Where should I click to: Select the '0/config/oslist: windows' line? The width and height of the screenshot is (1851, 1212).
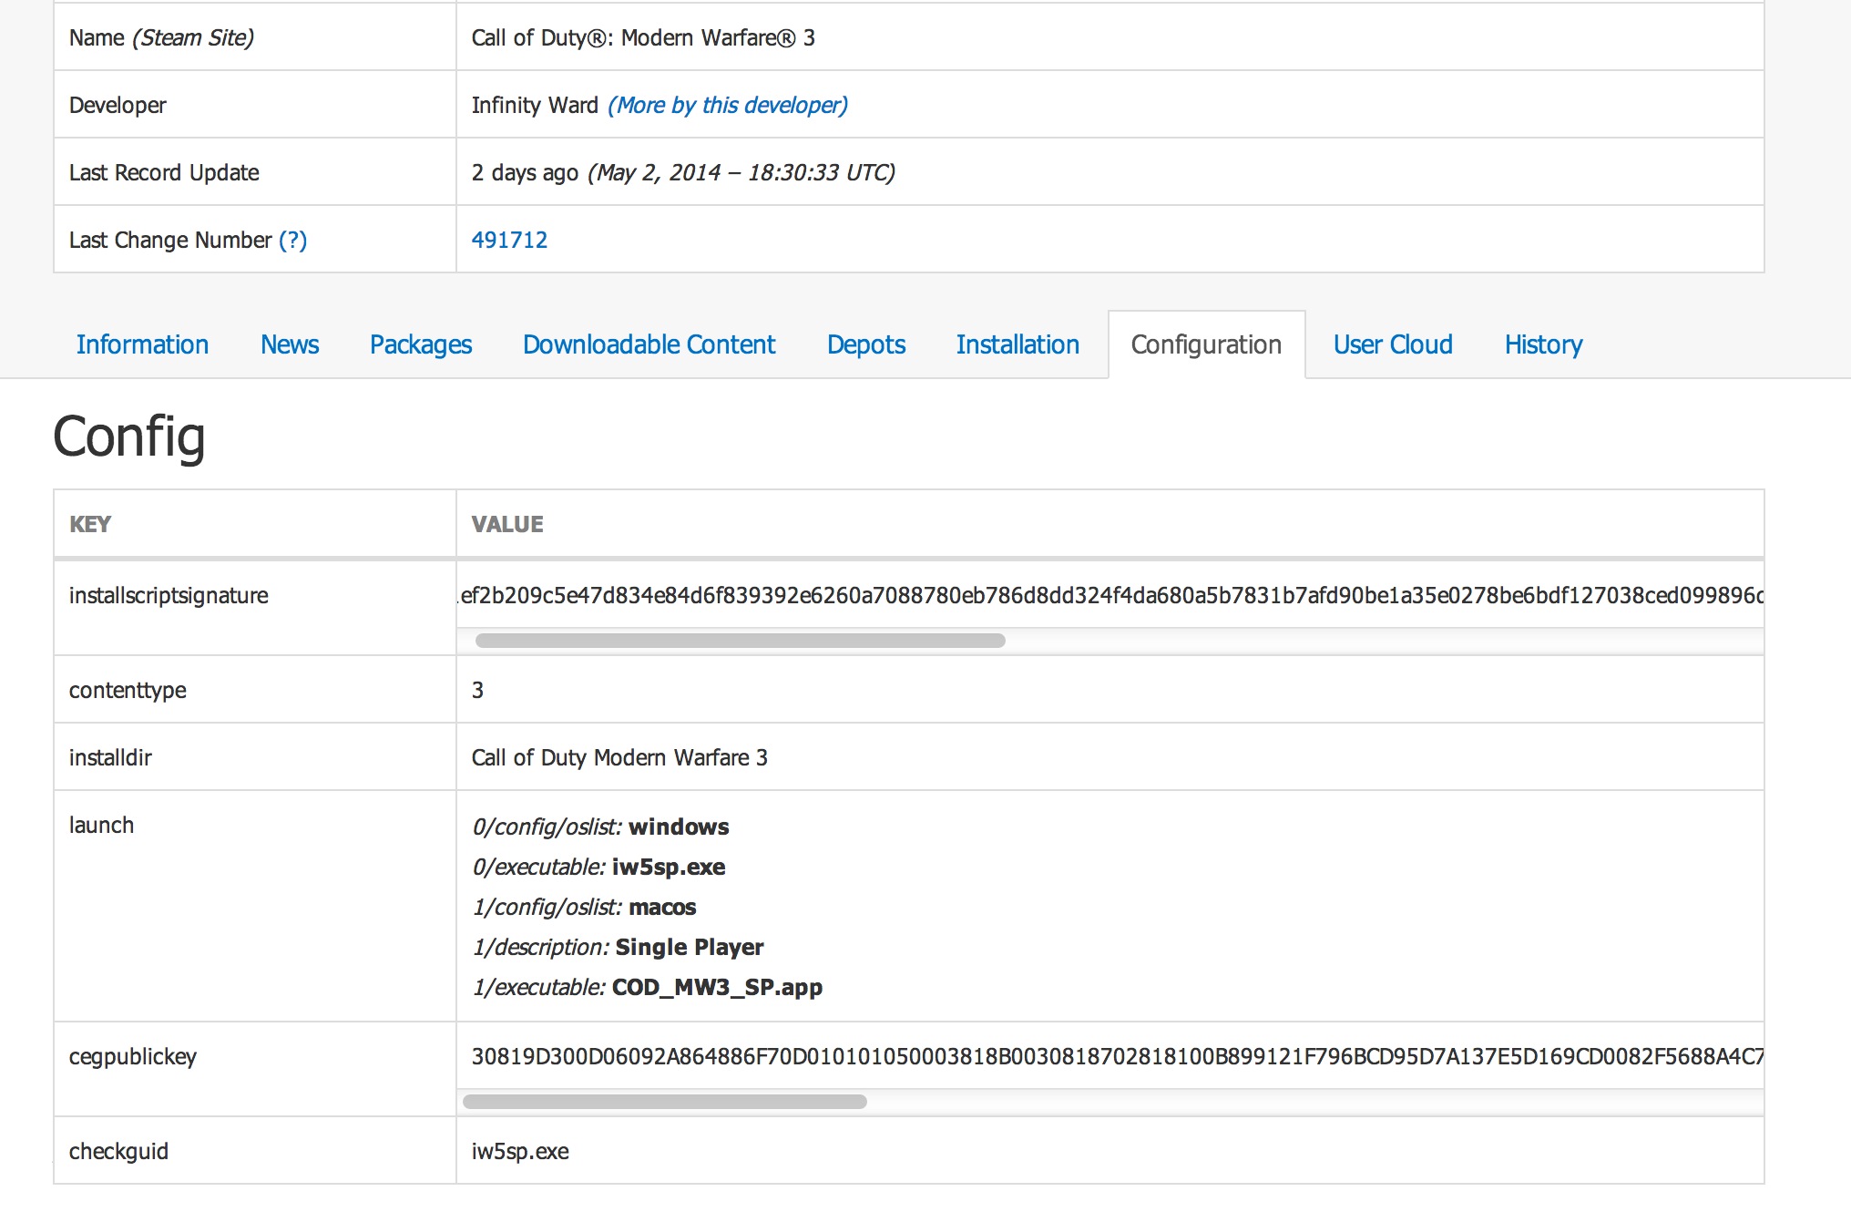(x=600, y=827)
